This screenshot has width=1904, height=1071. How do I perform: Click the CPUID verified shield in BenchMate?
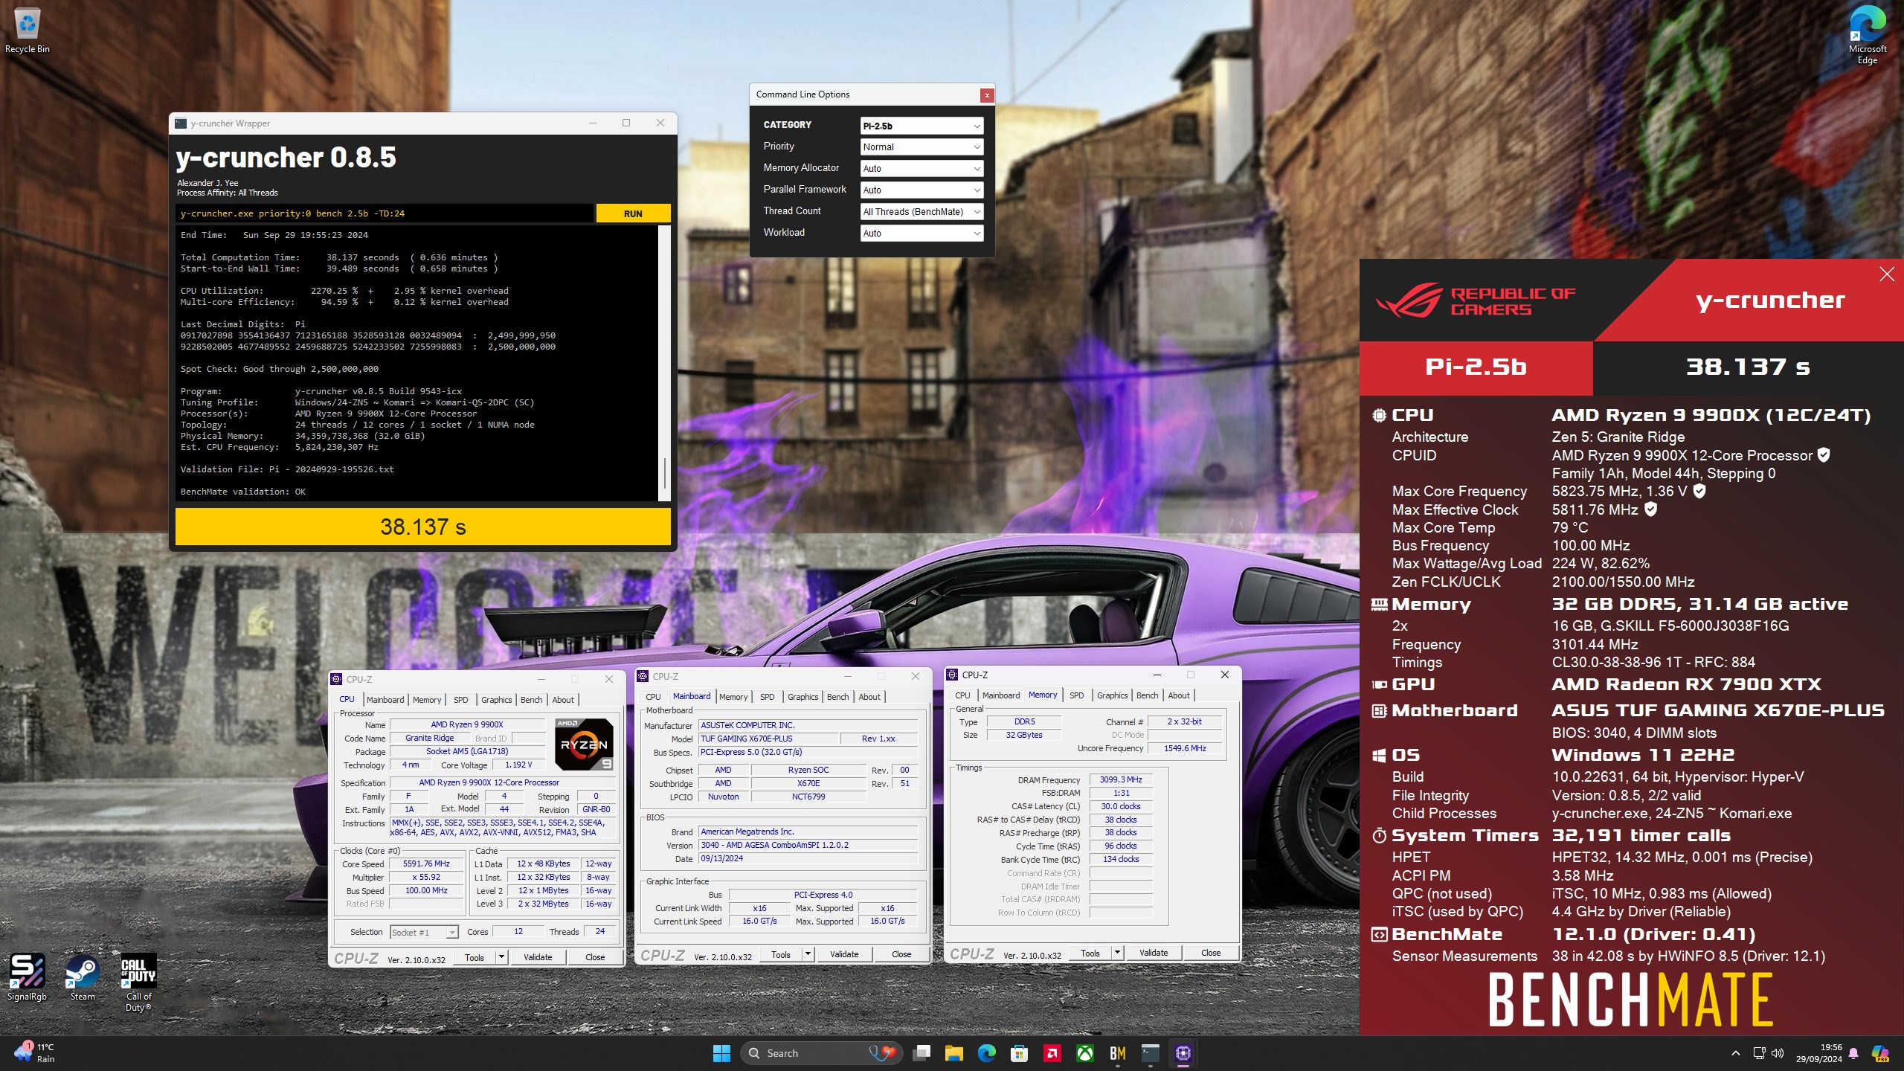1824,455
